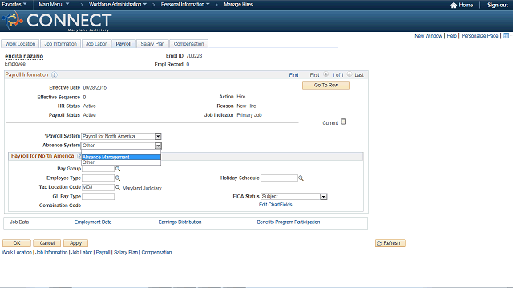Expand the Payroll System dropdown
513x288 pixels.
point(158,136)
